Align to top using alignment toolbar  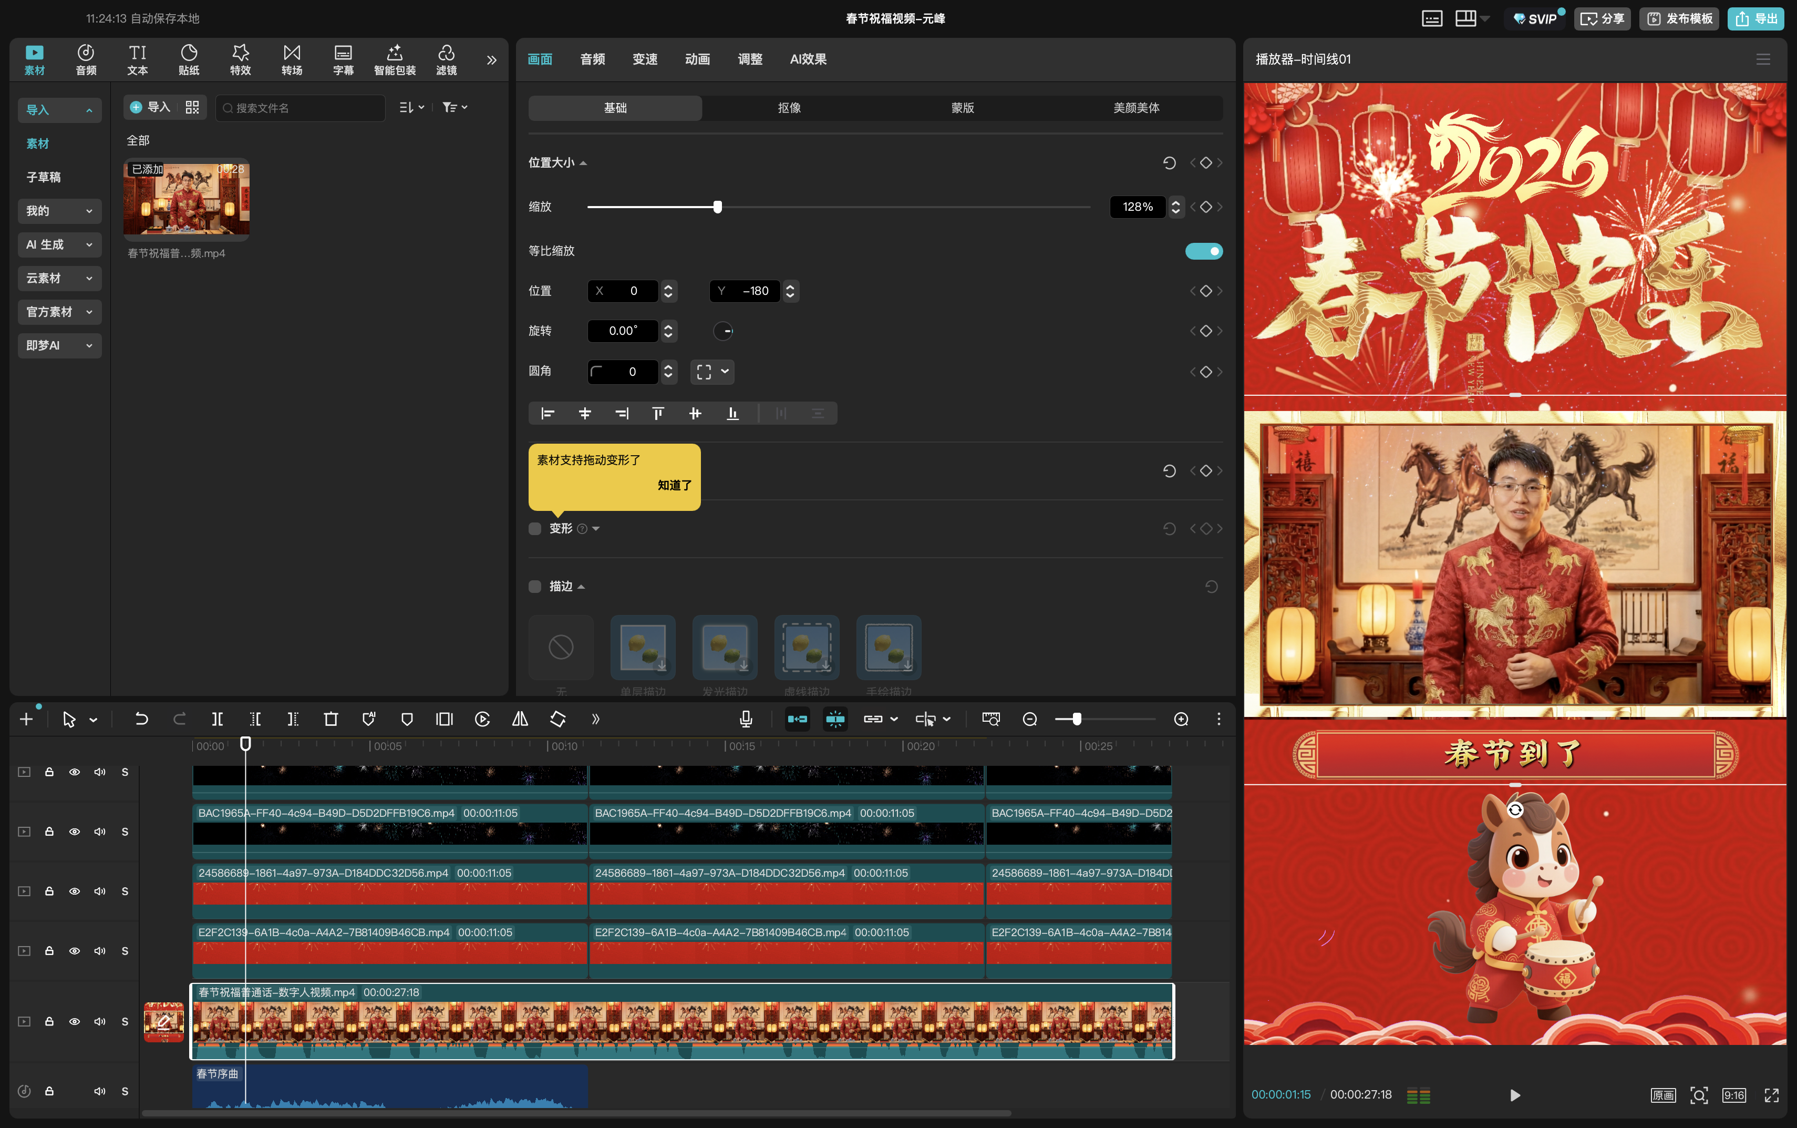[x=658, y=413]
